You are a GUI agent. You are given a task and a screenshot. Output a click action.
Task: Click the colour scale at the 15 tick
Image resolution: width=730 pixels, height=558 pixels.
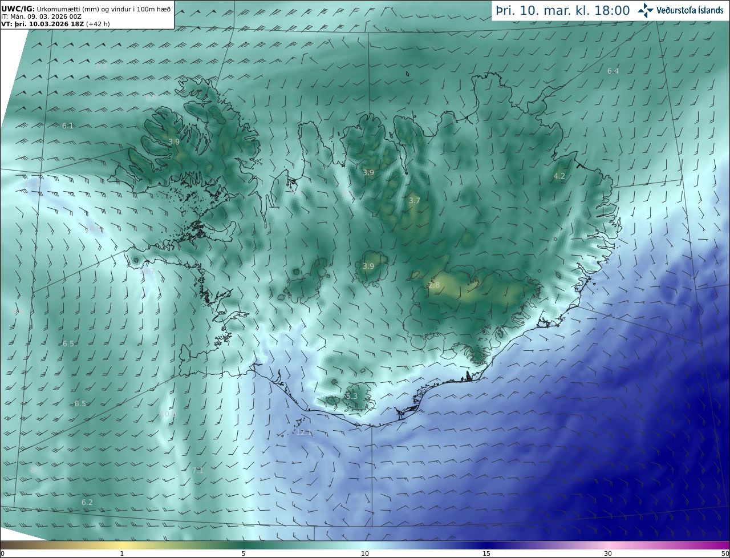point(486,553)
